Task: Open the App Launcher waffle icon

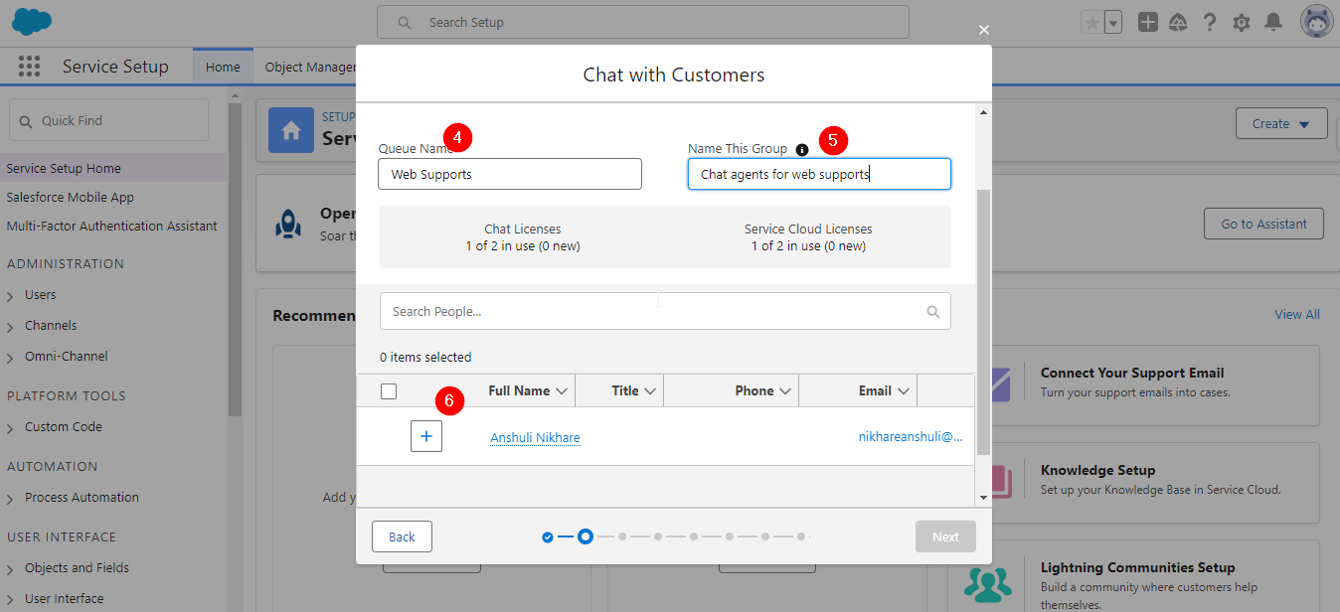Action: click(29, 66)
